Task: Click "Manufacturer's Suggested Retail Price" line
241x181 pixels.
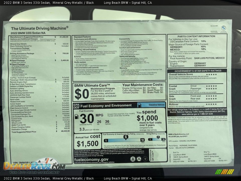Action: click(27, 37)
